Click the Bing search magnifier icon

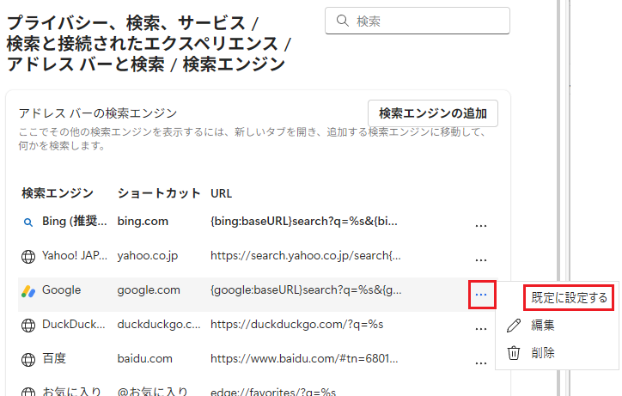(27, 222)
